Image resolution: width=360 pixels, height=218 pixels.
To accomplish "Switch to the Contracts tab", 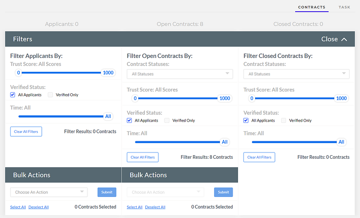I will click(311, 7).
